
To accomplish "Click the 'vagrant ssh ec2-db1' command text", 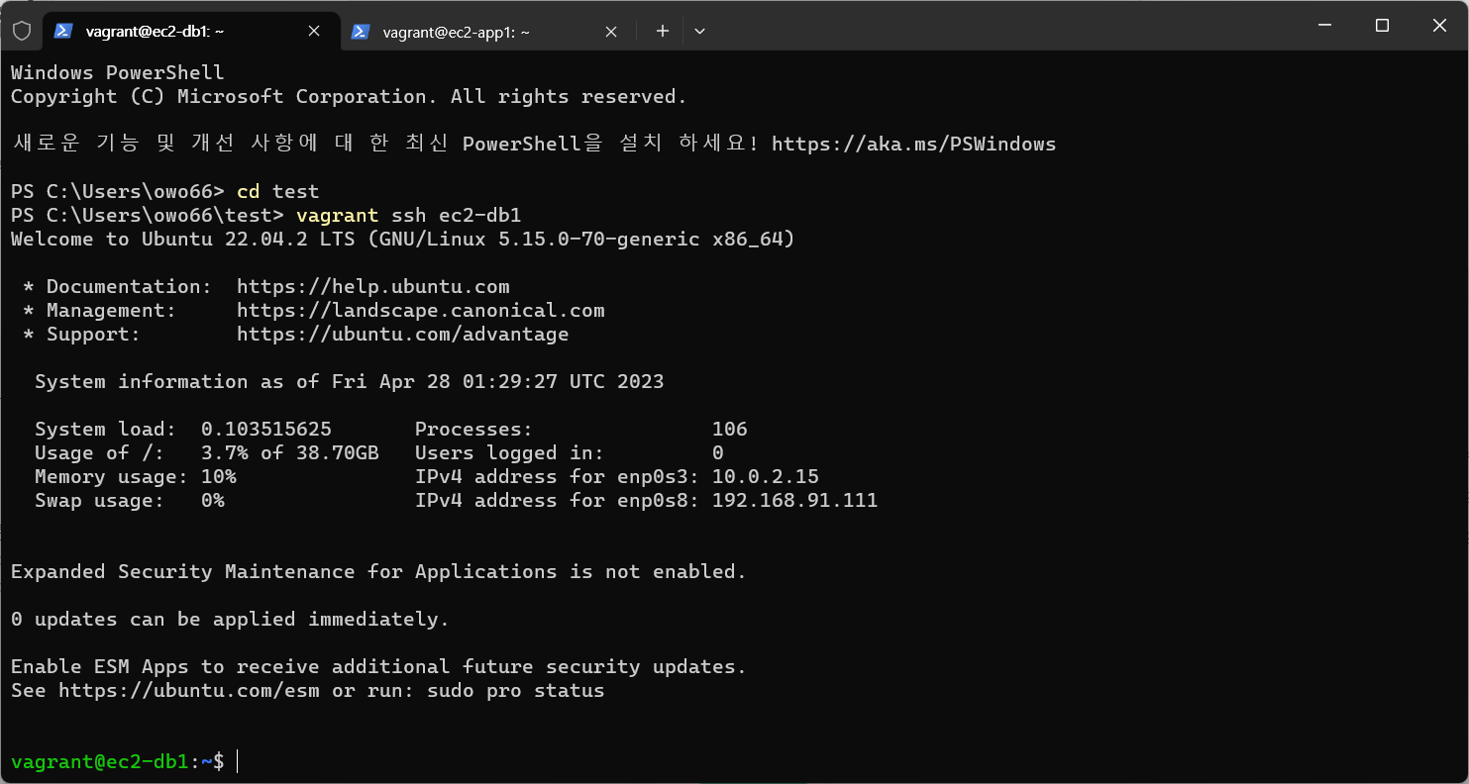I will click(409, 216).
